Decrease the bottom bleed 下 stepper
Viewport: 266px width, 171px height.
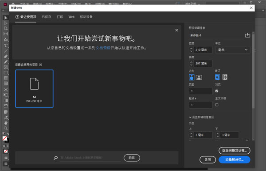(x=218, y=137)
